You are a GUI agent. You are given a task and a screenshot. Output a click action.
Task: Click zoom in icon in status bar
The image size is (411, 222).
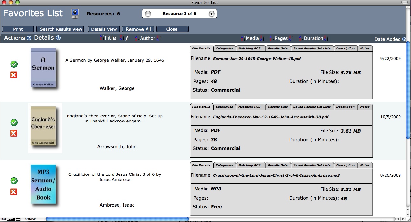[13, 219]
